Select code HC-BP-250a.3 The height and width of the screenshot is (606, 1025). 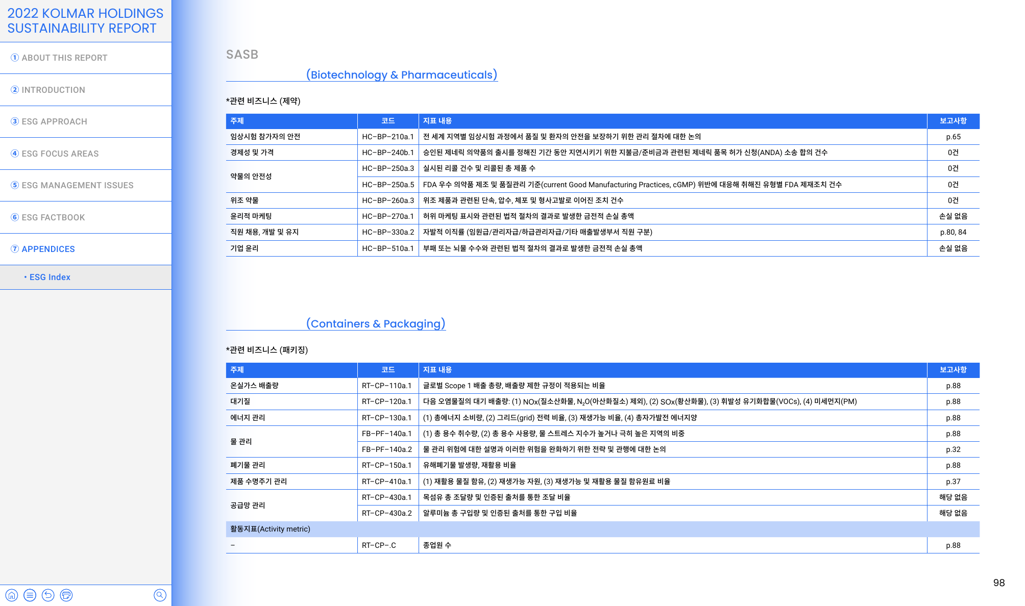point(388,168)
